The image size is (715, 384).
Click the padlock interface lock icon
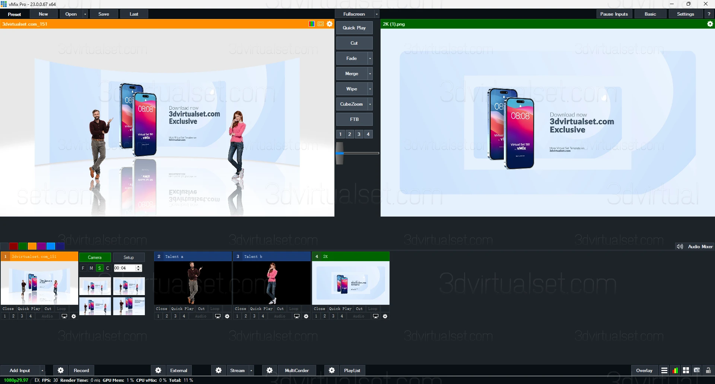pyautogui.click(x=708, y=370)
